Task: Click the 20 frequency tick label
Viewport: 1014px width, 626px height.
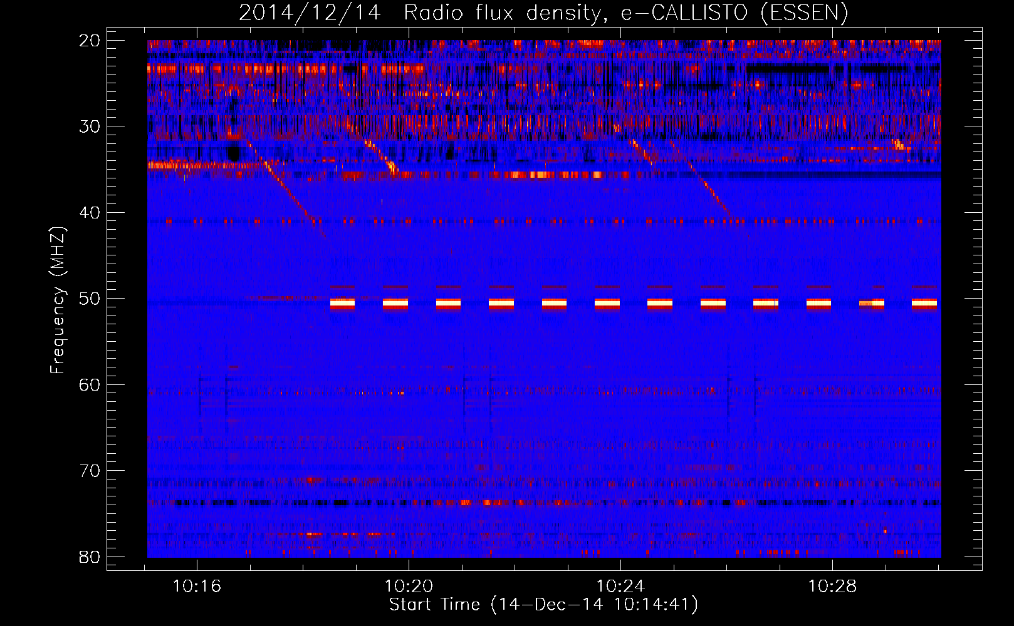Action: (90, 41)
